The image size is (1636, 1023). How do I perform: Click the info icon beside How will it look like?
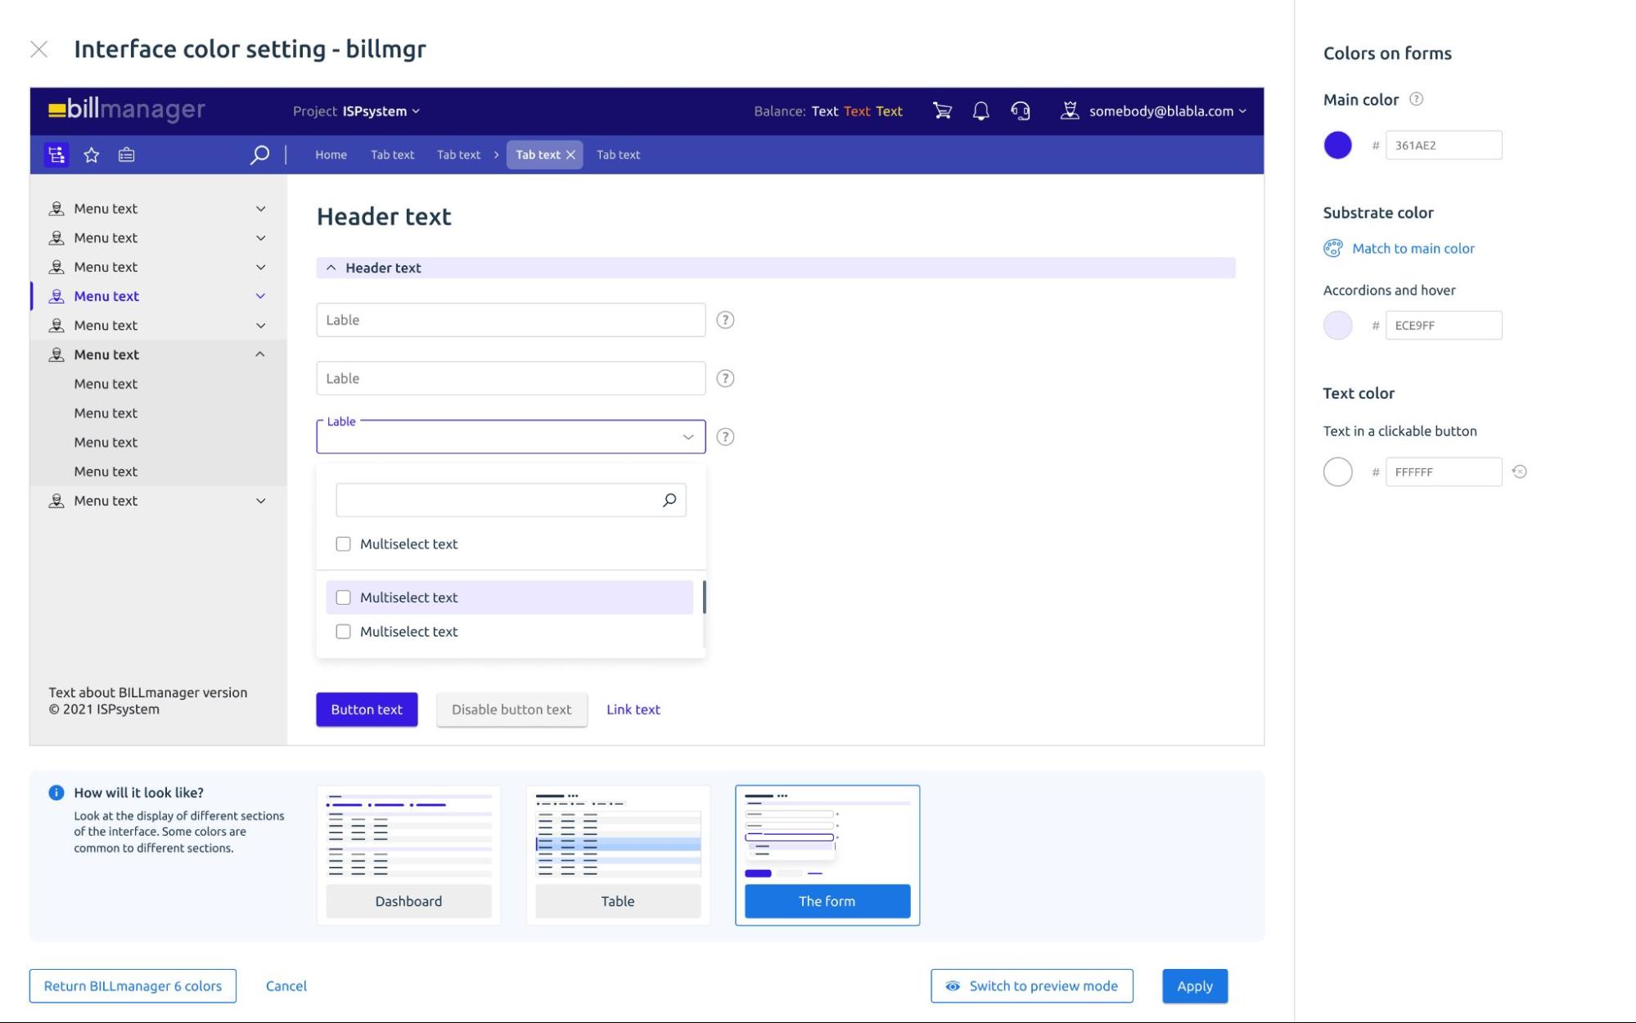pos(56,792)
